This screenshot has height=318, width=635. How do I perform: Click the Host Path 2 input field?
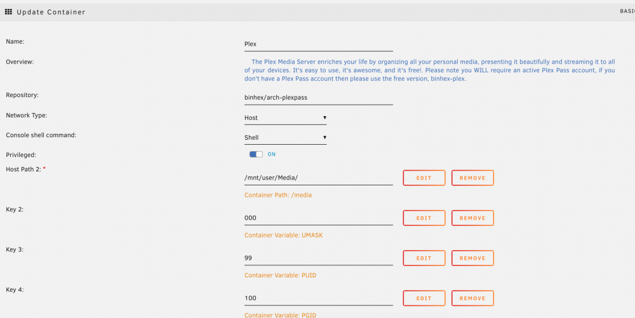(318, 178)
